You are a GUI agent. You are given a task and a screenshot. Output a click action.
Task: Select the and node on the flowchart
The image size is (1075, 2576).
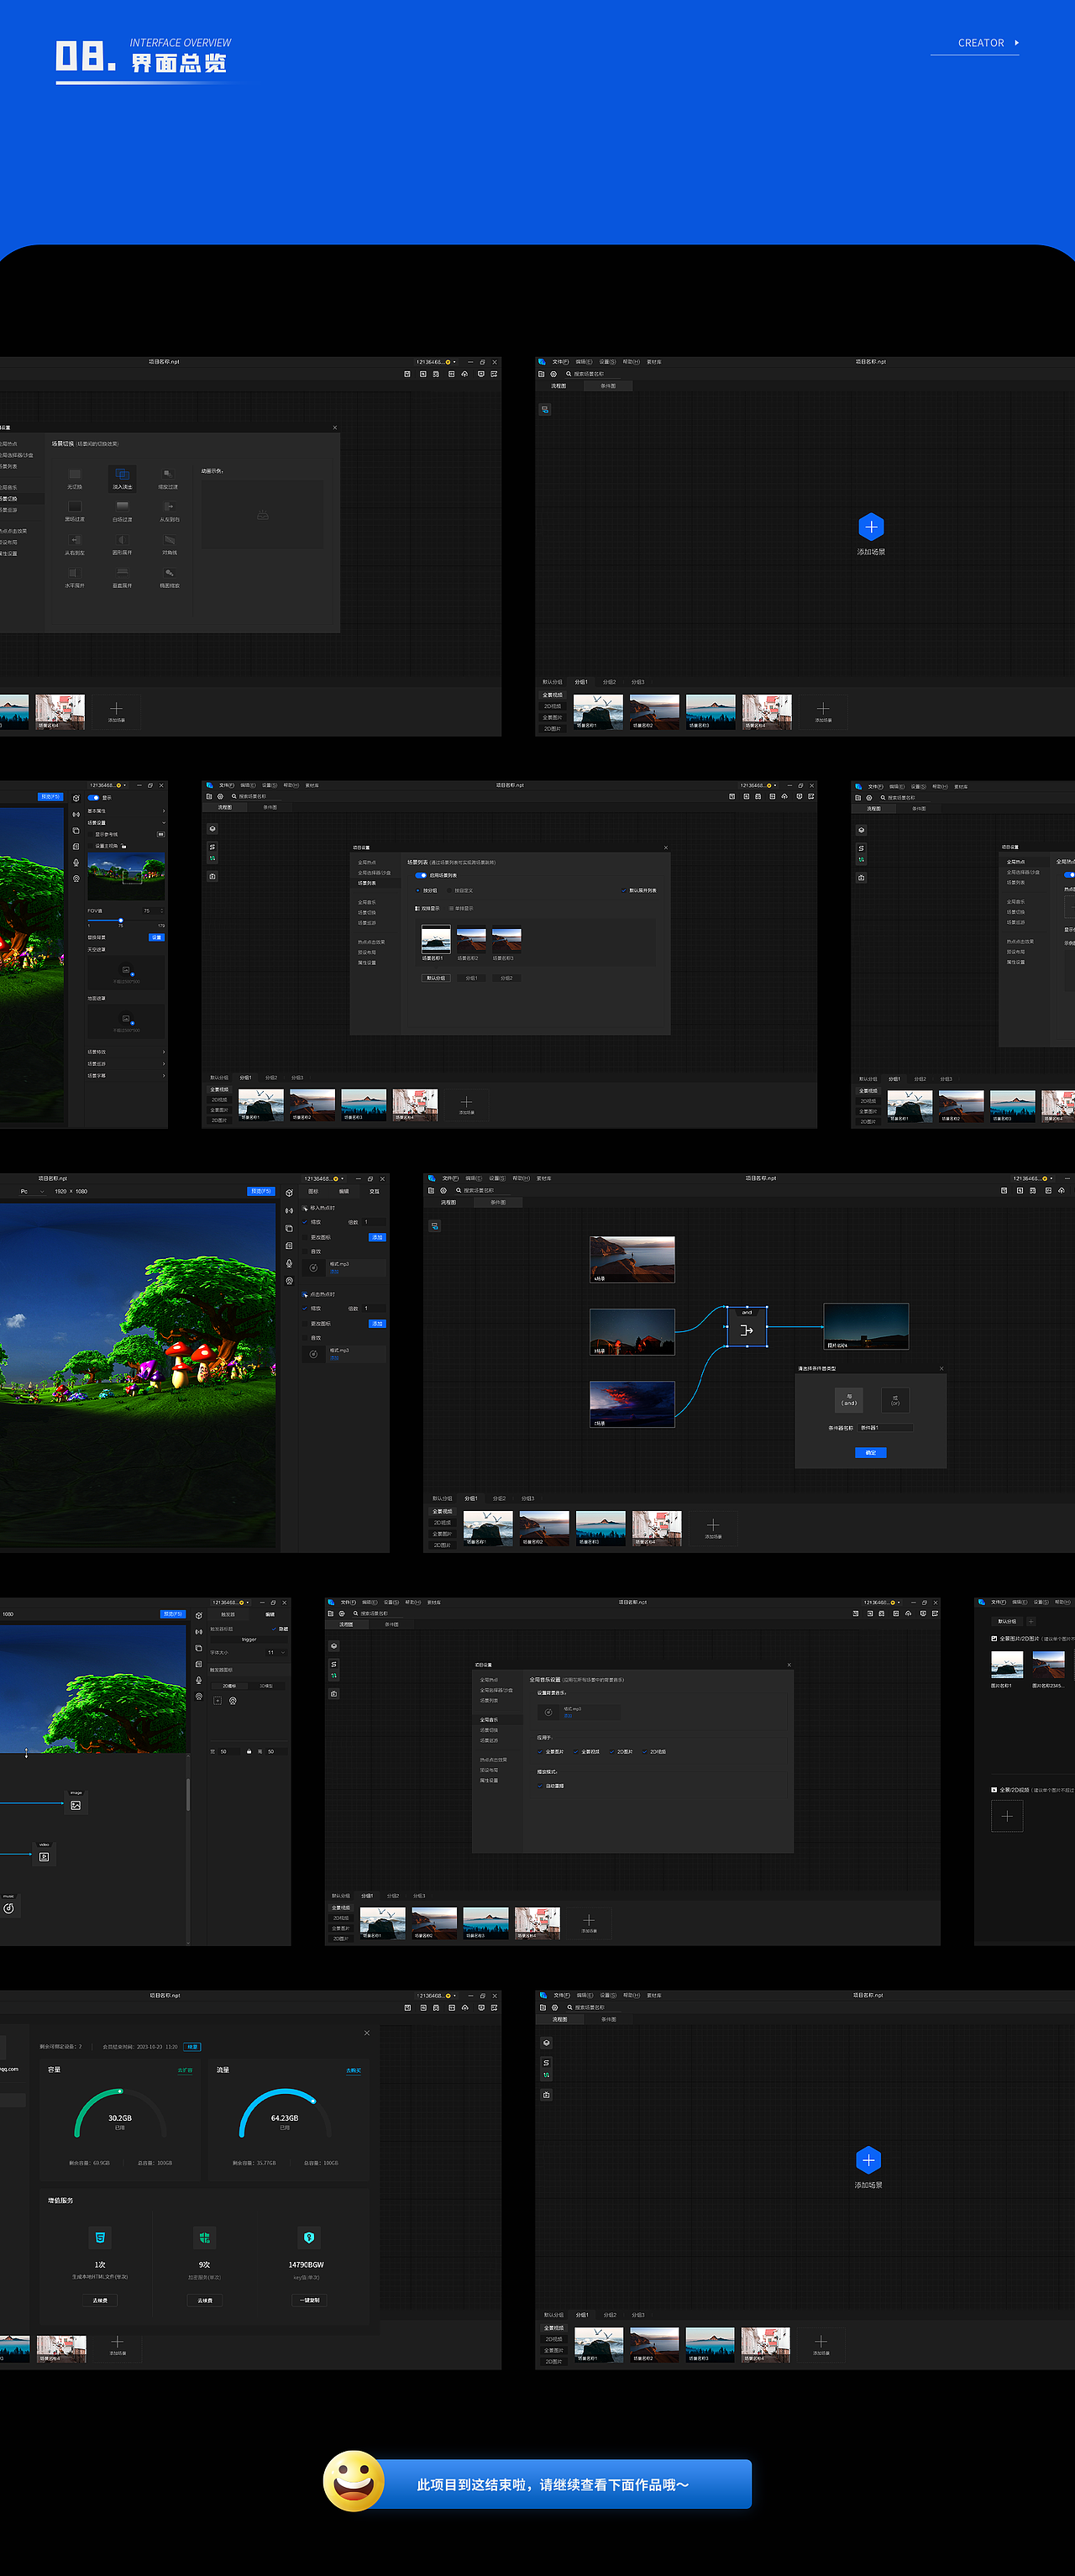tap(747, 1327)
